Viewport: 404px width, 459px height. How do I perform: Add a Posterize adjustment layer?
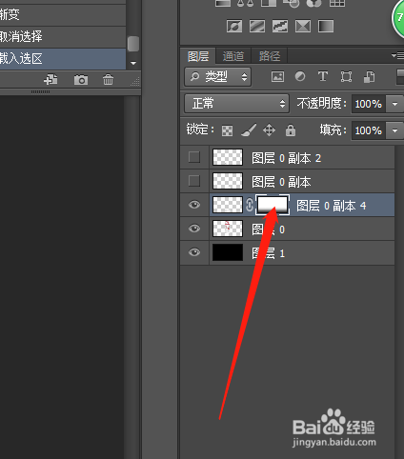click(x=257, y=26)
